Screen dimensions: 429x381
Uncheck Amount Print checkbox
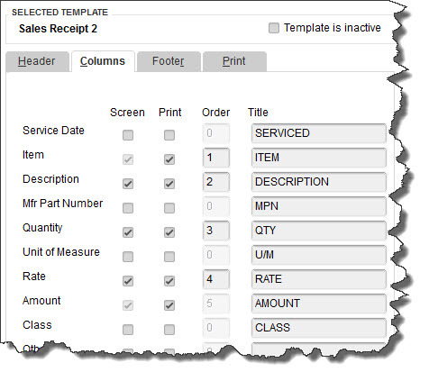[169, 305]
